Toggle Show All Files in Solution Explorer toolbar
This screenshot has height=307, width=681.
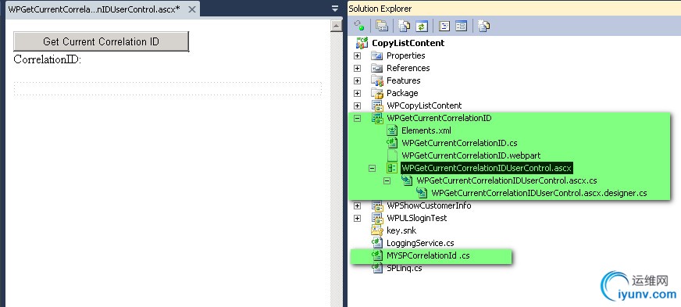(405, 26)
